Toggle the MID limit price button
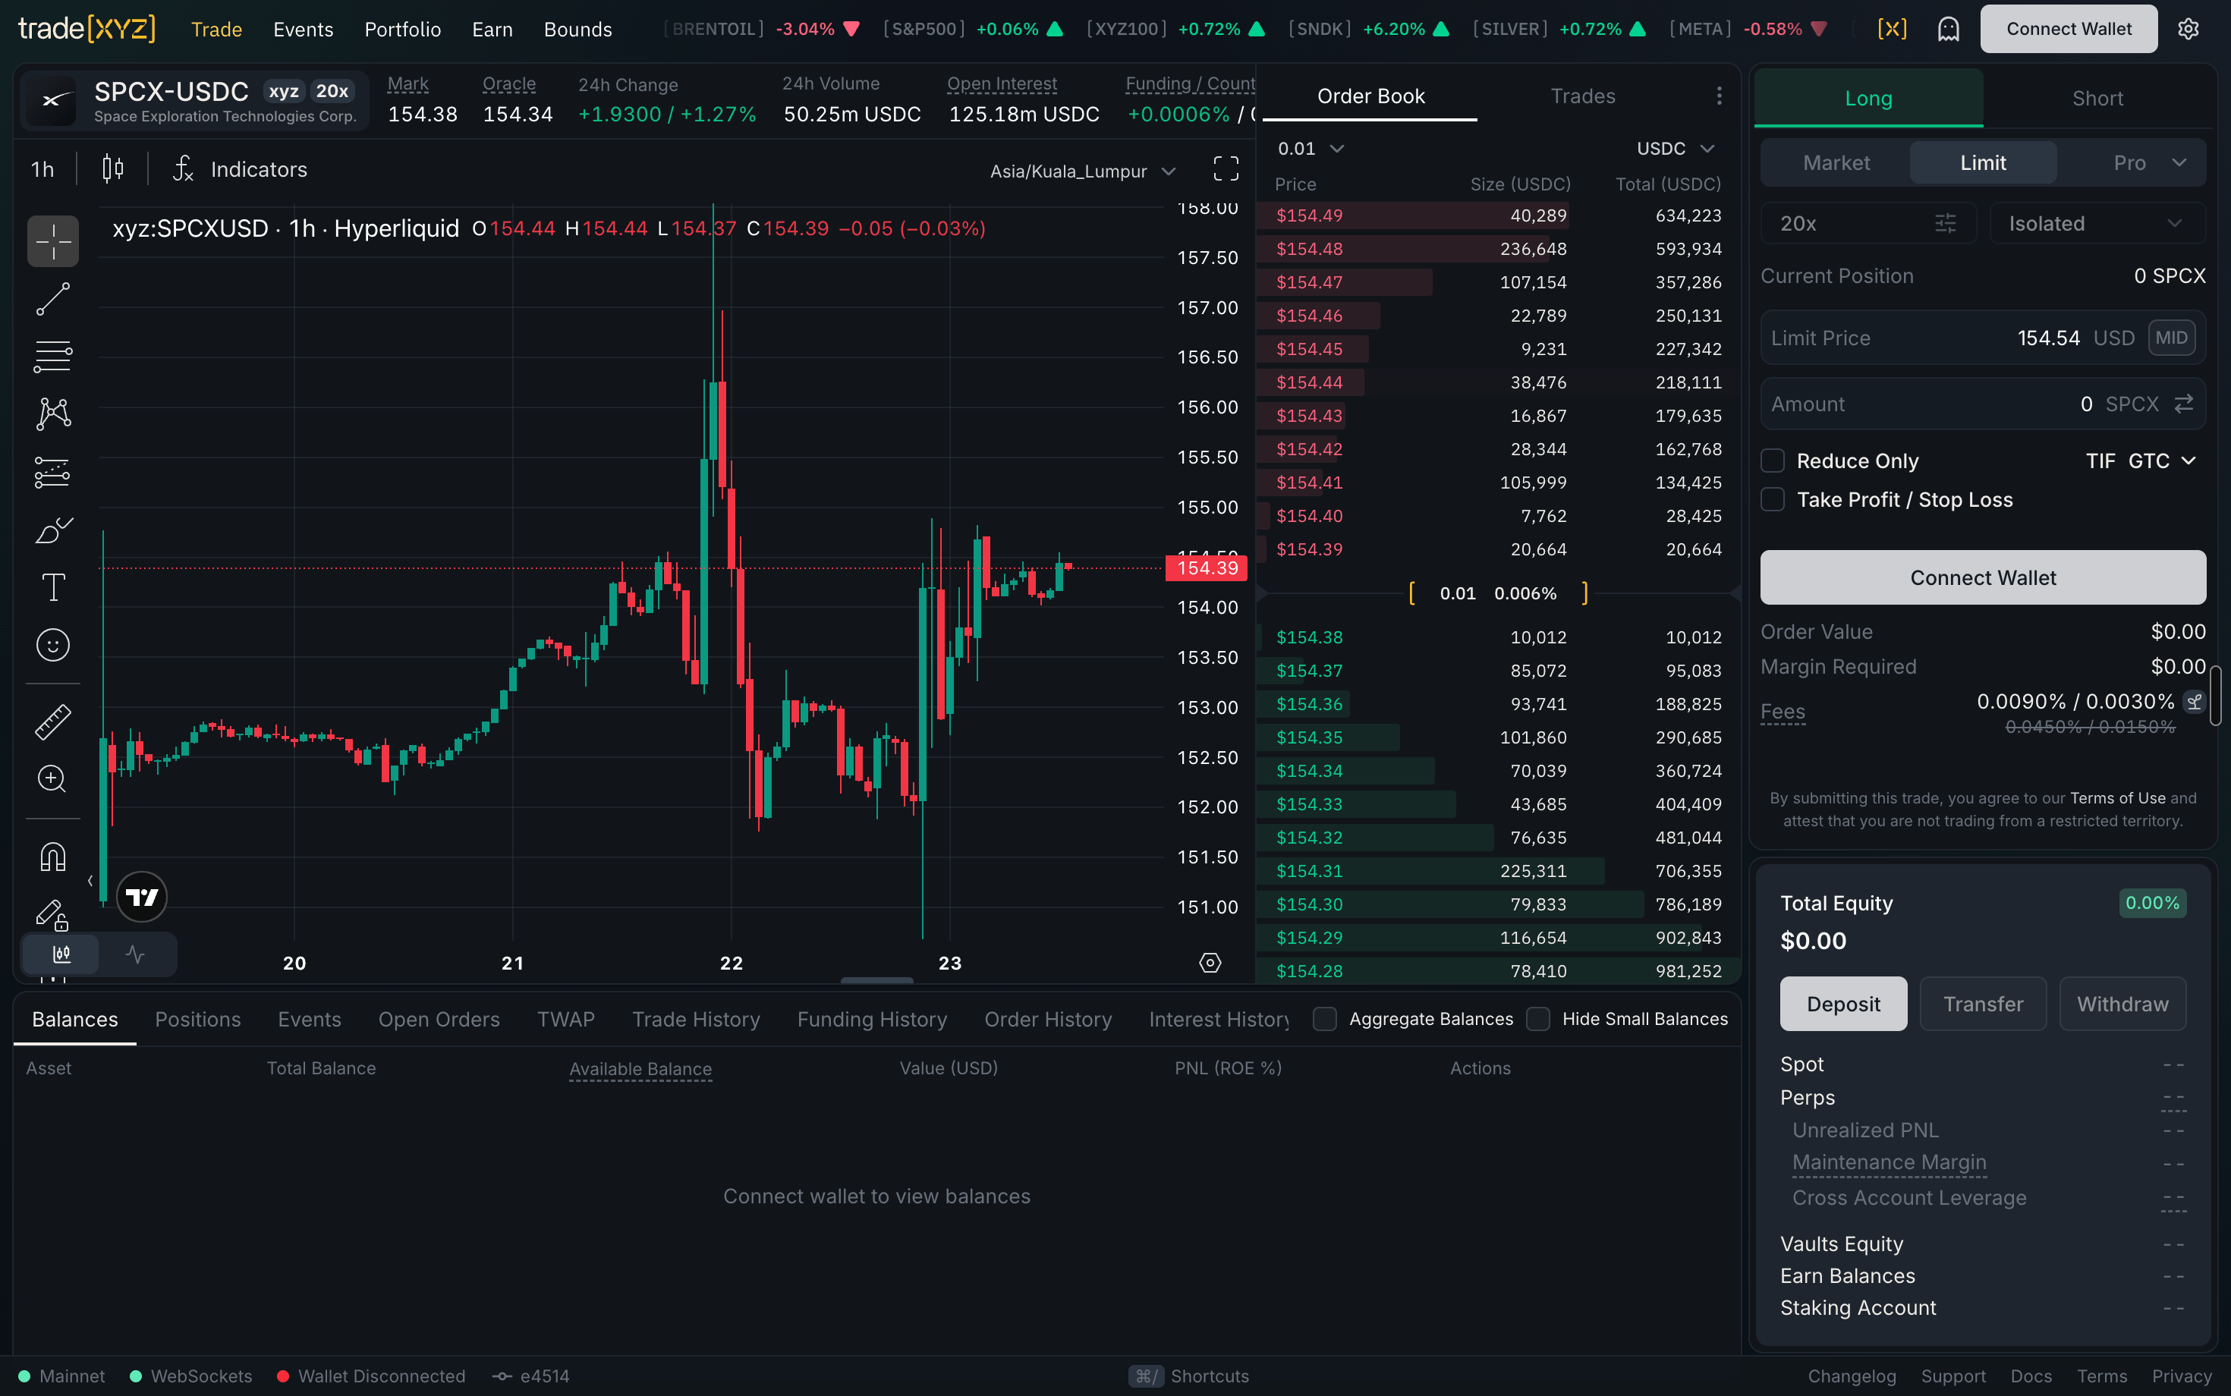Viewport: 2231px width, 1396px height. (x=2171, y=338)
